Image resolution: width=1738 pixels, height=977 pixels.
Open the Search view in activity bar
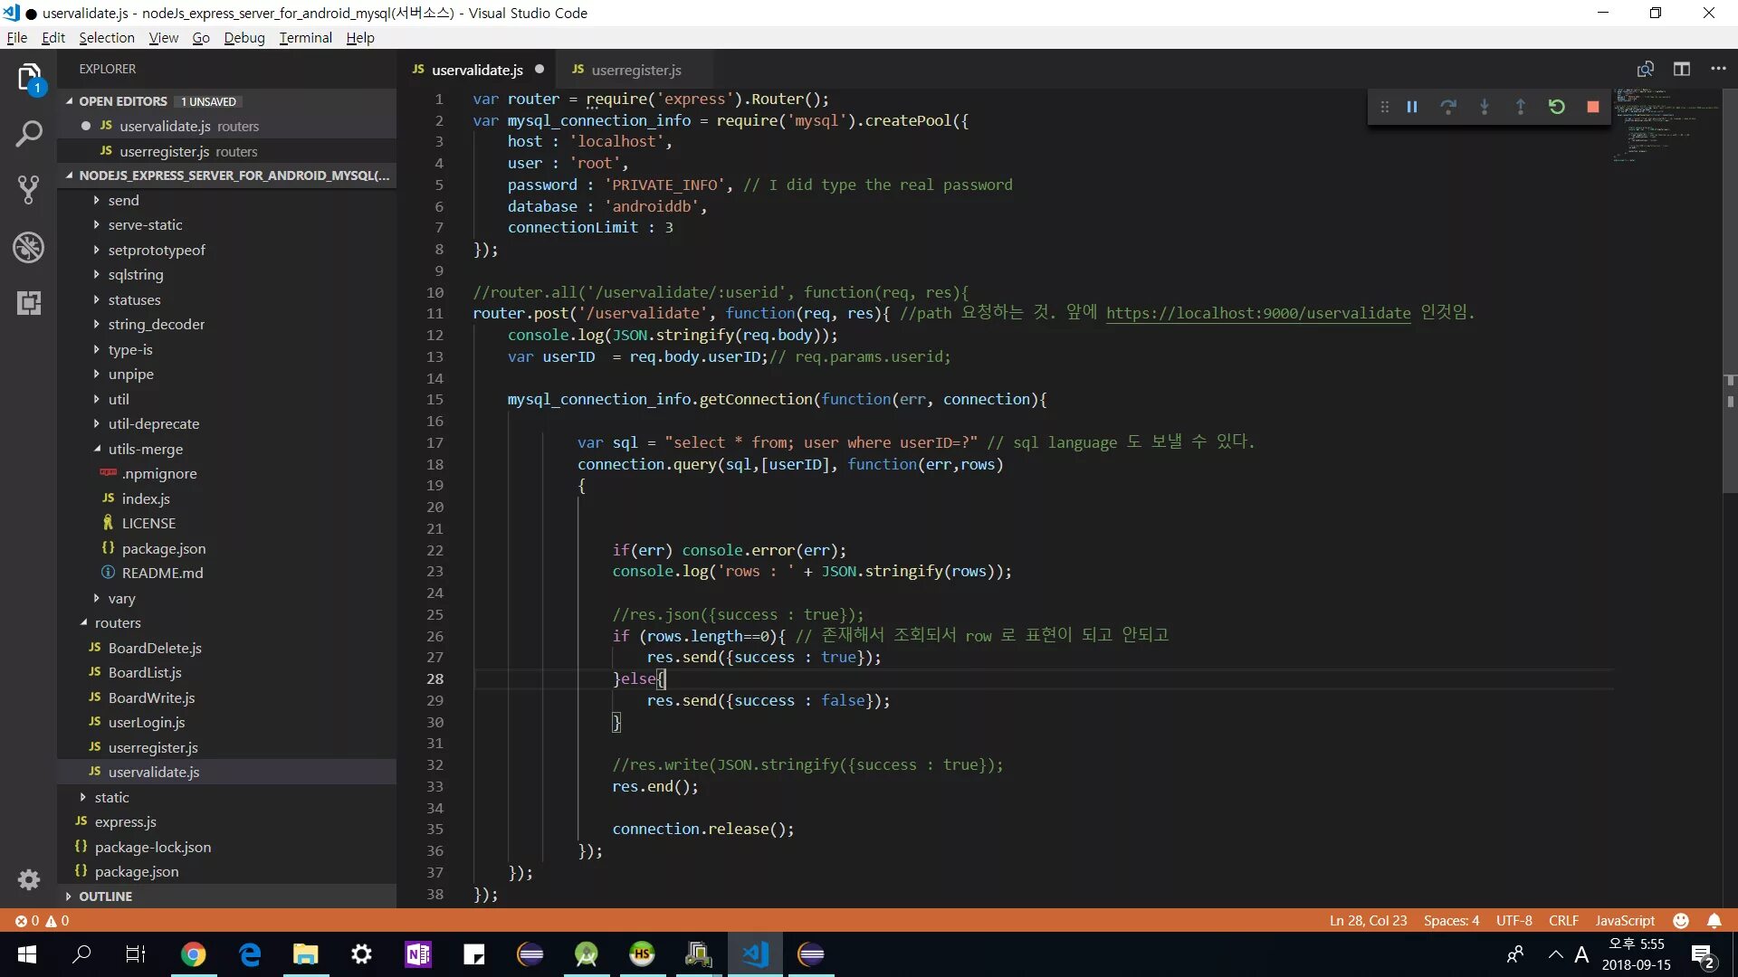coord(29,134)
